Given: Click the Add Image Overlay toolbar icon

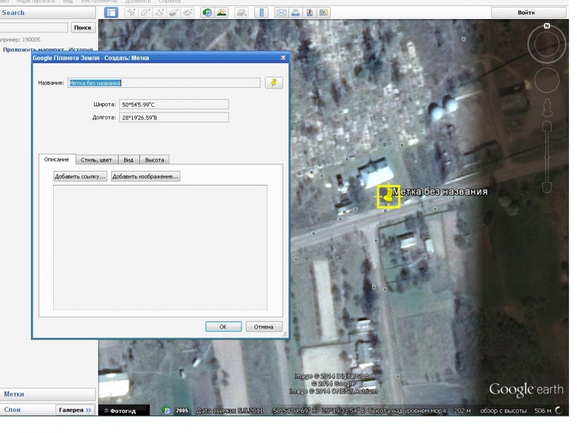Looking at the screenshot, I should [173, 13].
